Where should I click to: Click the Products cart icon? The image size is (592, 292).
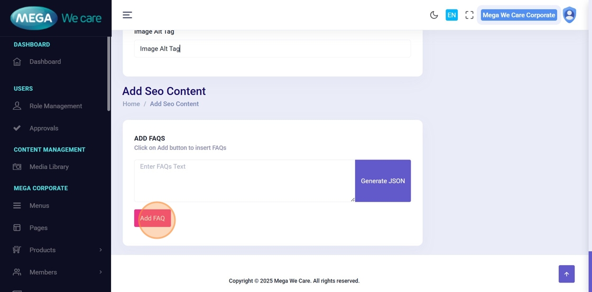(x=17, y=250)
